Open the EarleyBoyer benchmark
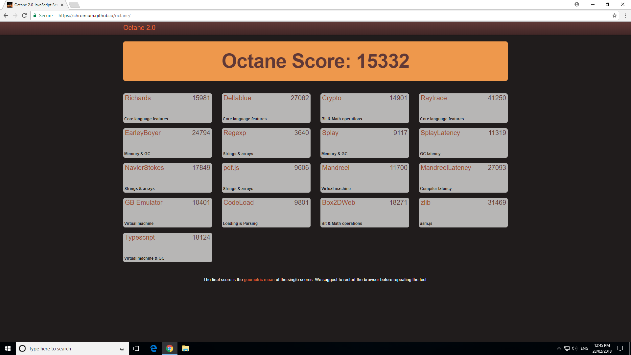 click(143, 133)
